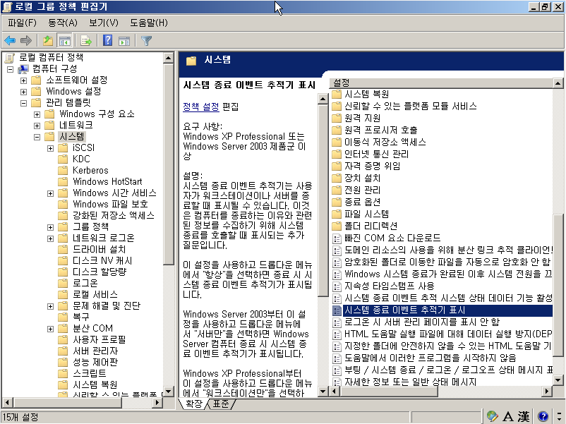This screenshot has height=424, width=566.
Task: Click the settings list vertical scrollbar thumb
Action: click(558, 285)
